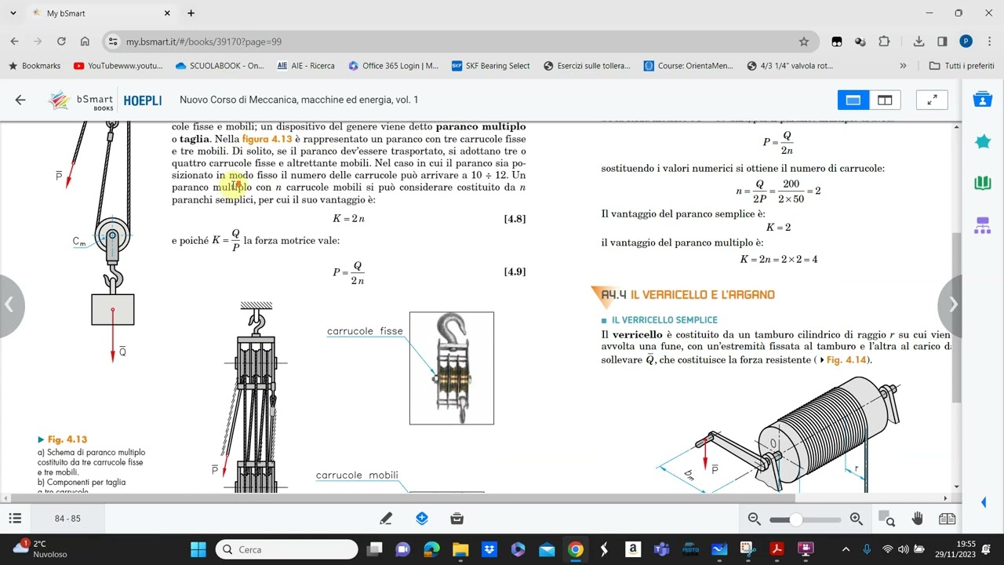Open the green book sidebar icon

point(982,184)
